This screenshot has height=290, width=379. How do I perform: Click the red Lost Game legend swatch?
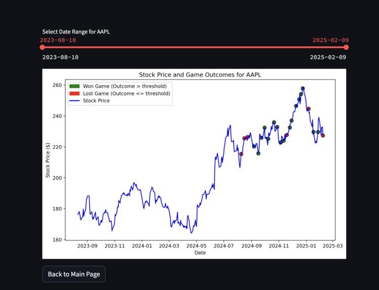[x=74, y=94]
